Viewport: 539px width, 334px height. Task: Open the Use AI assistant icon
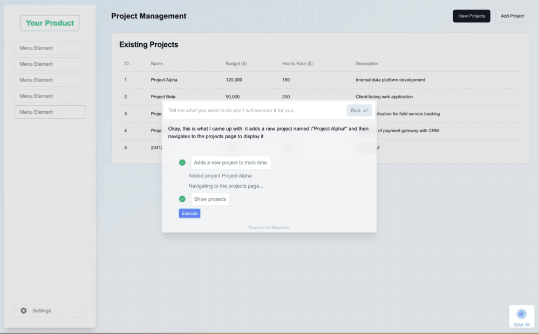click(521, 314)
